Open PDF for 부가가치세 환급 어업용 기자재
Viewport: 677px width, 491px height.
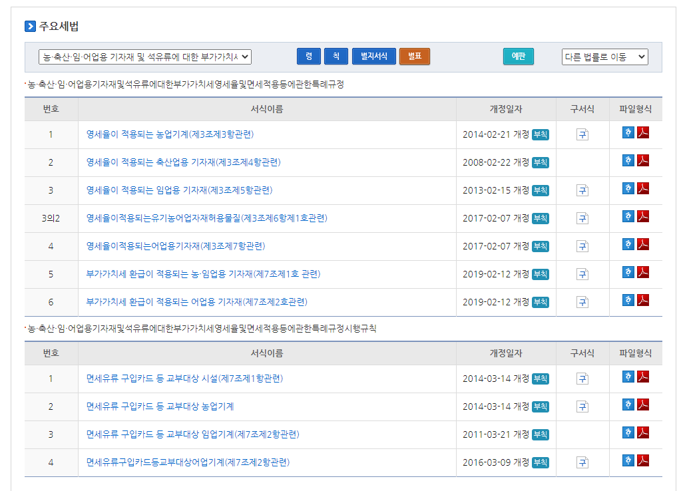coord(643,301)
